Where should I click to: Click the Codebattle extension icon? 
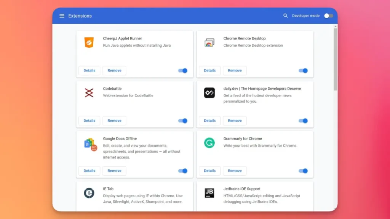tap(89, 93)
